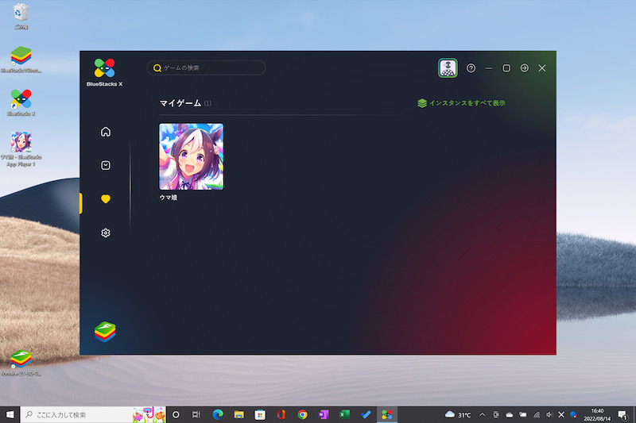Open the user profile avatar
The height and width of the screenshot is (423, 636).
click(448, 68)
